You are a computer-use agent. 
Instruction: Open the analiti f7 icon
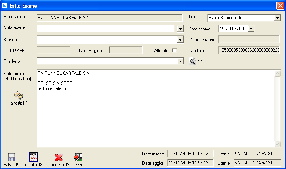(x=18, y=95)
